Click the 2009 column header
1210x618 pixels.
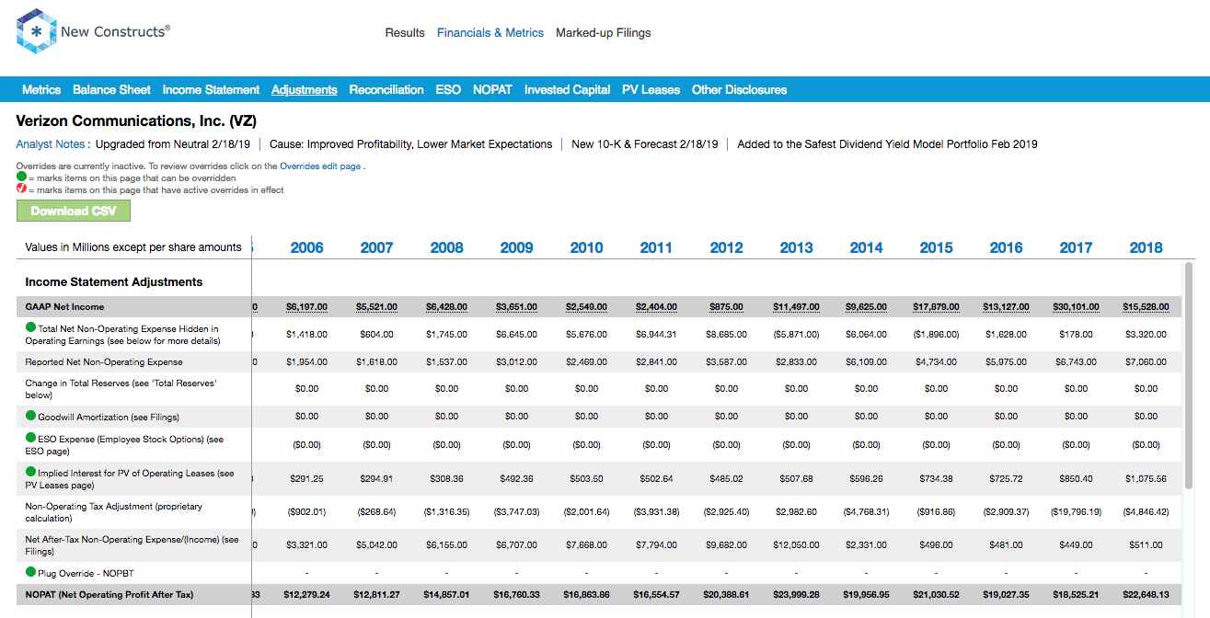[516, 247]
